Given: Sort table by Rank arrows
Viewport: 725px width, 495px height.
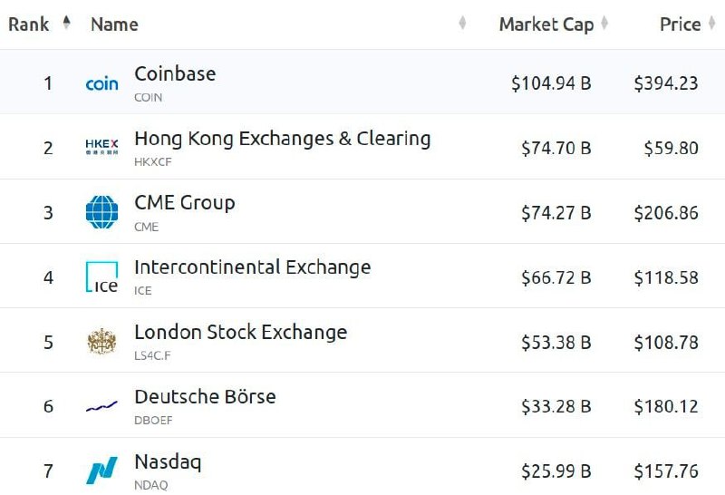Looking at the screenshot, I should tap(66, 22).
